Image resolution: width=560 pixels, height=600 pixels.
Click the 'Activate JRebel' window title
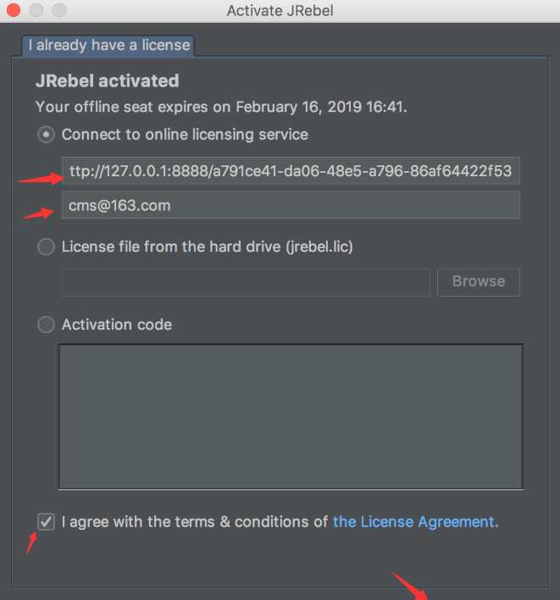(x=280, y=11)
